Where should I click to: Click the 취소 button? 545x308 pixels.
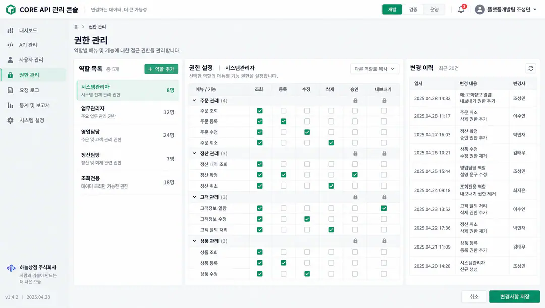(474, 297)
